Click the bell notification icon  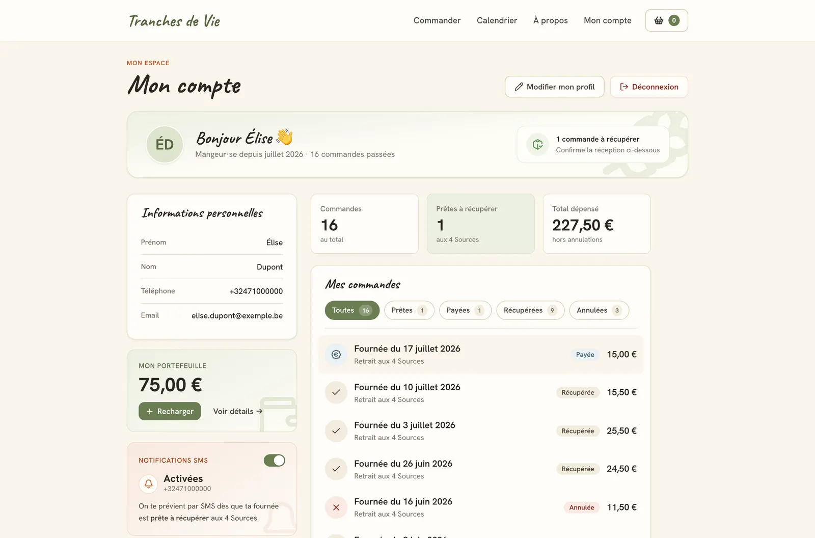[x=148, y=483]
